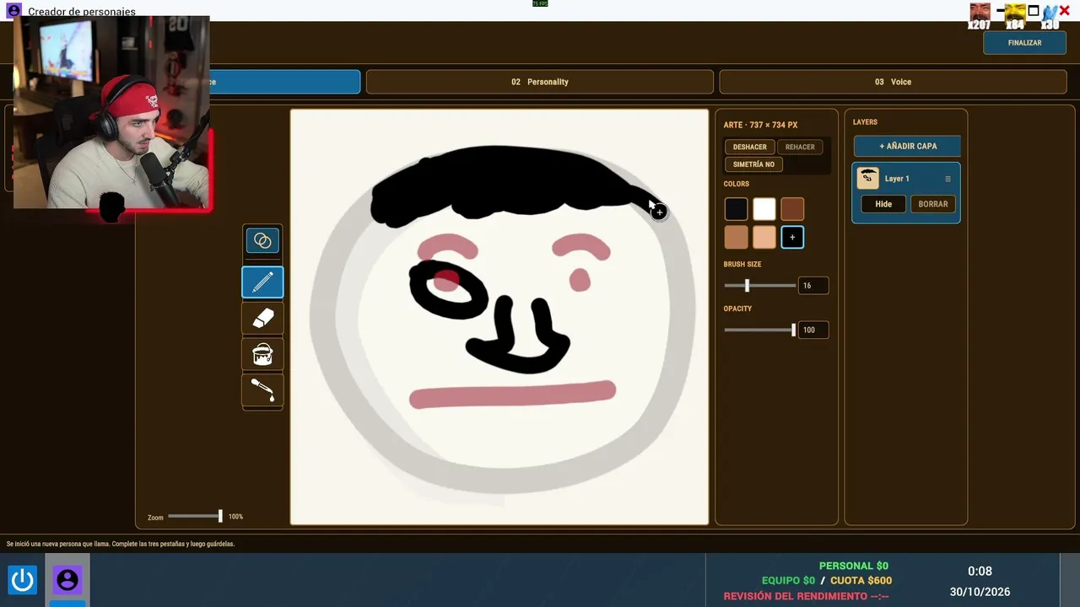1080x607 pixels.
Task: Toggle SIMETRÍA NO symmetry setting
Action: tap(753, 164)
